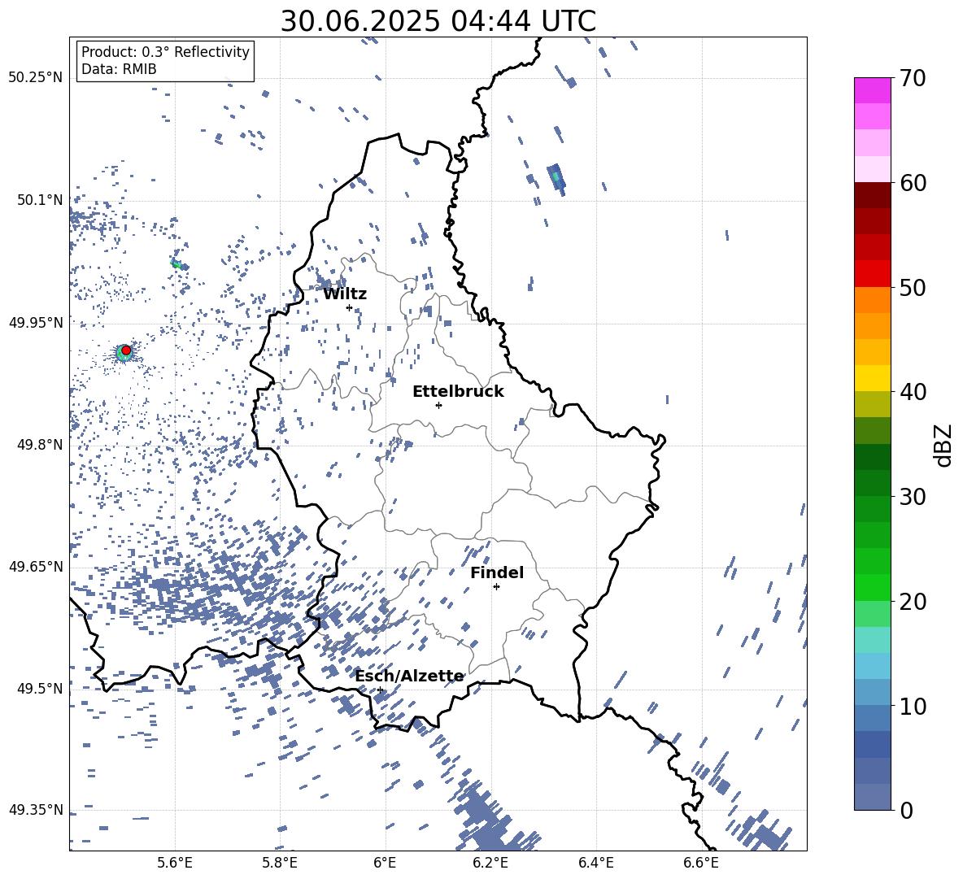
Task: Select the Wiltz city label
Action: [x=345, y=294]
